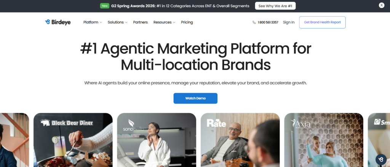Click Get Brand Health Report button

click(x=322, y=22)
